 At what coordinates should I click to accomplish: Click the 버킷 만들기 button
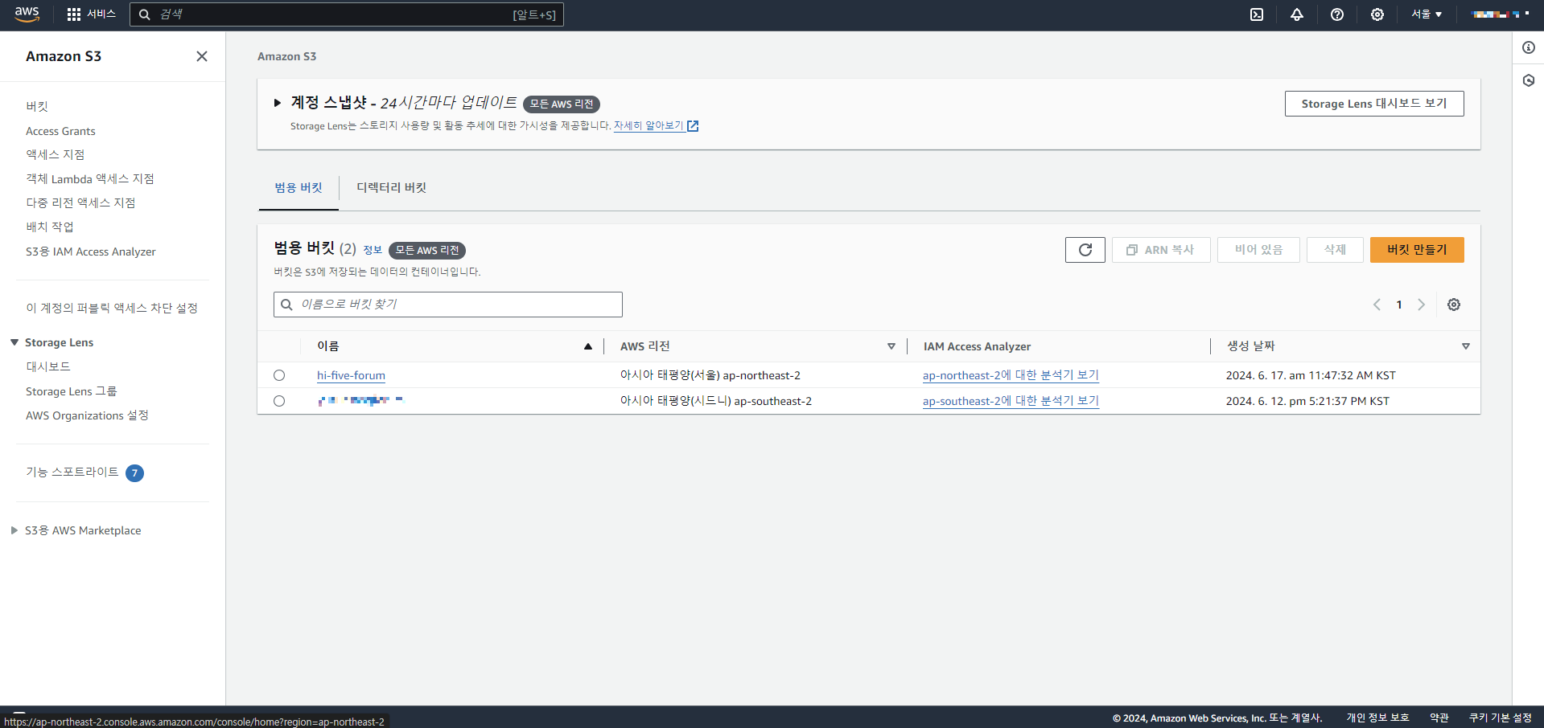click(x=1417, y=250)
